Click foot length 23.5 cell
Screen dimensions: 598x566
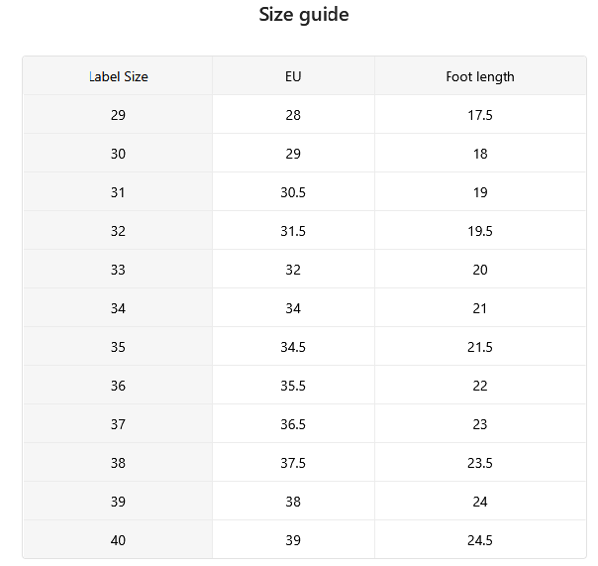tap(480, 463)
